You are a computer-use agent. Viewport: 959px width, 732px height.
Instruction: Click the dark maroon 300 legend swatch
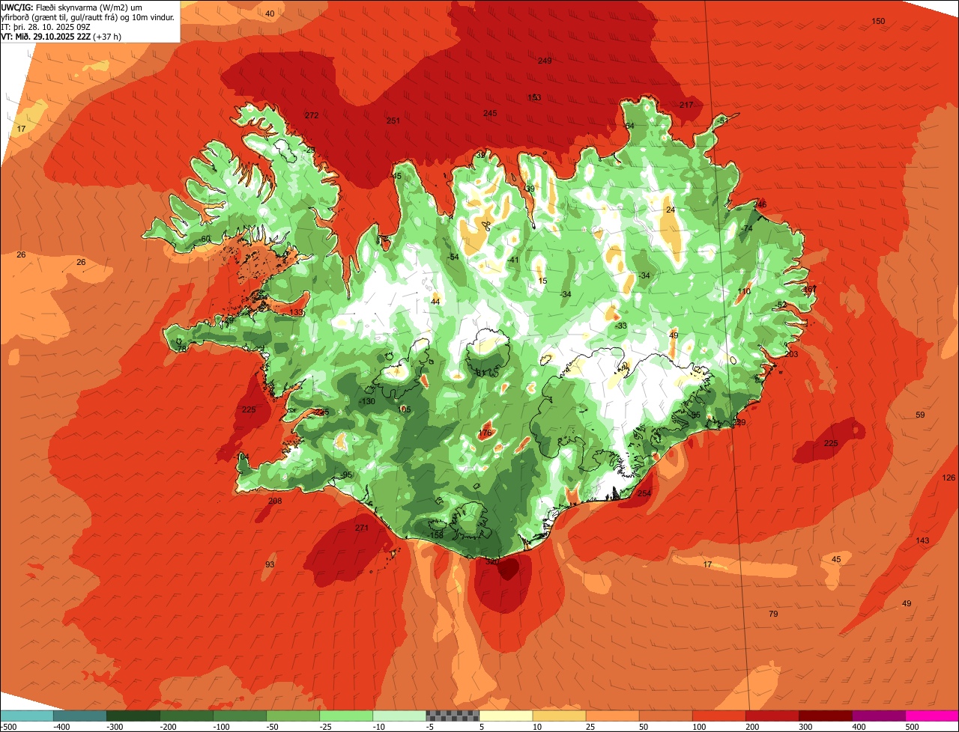(826, 716)
